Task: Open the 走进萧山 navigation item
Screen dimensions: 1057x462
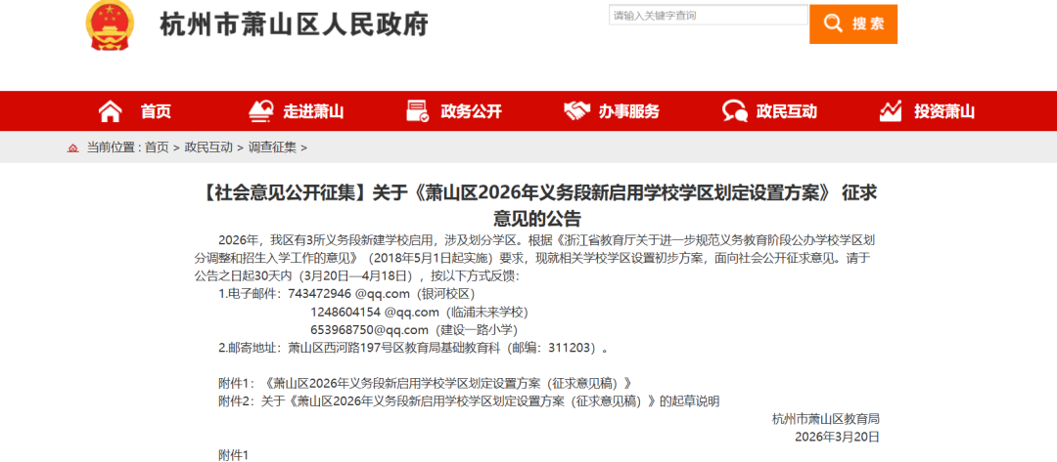Action: coord(313,111)
